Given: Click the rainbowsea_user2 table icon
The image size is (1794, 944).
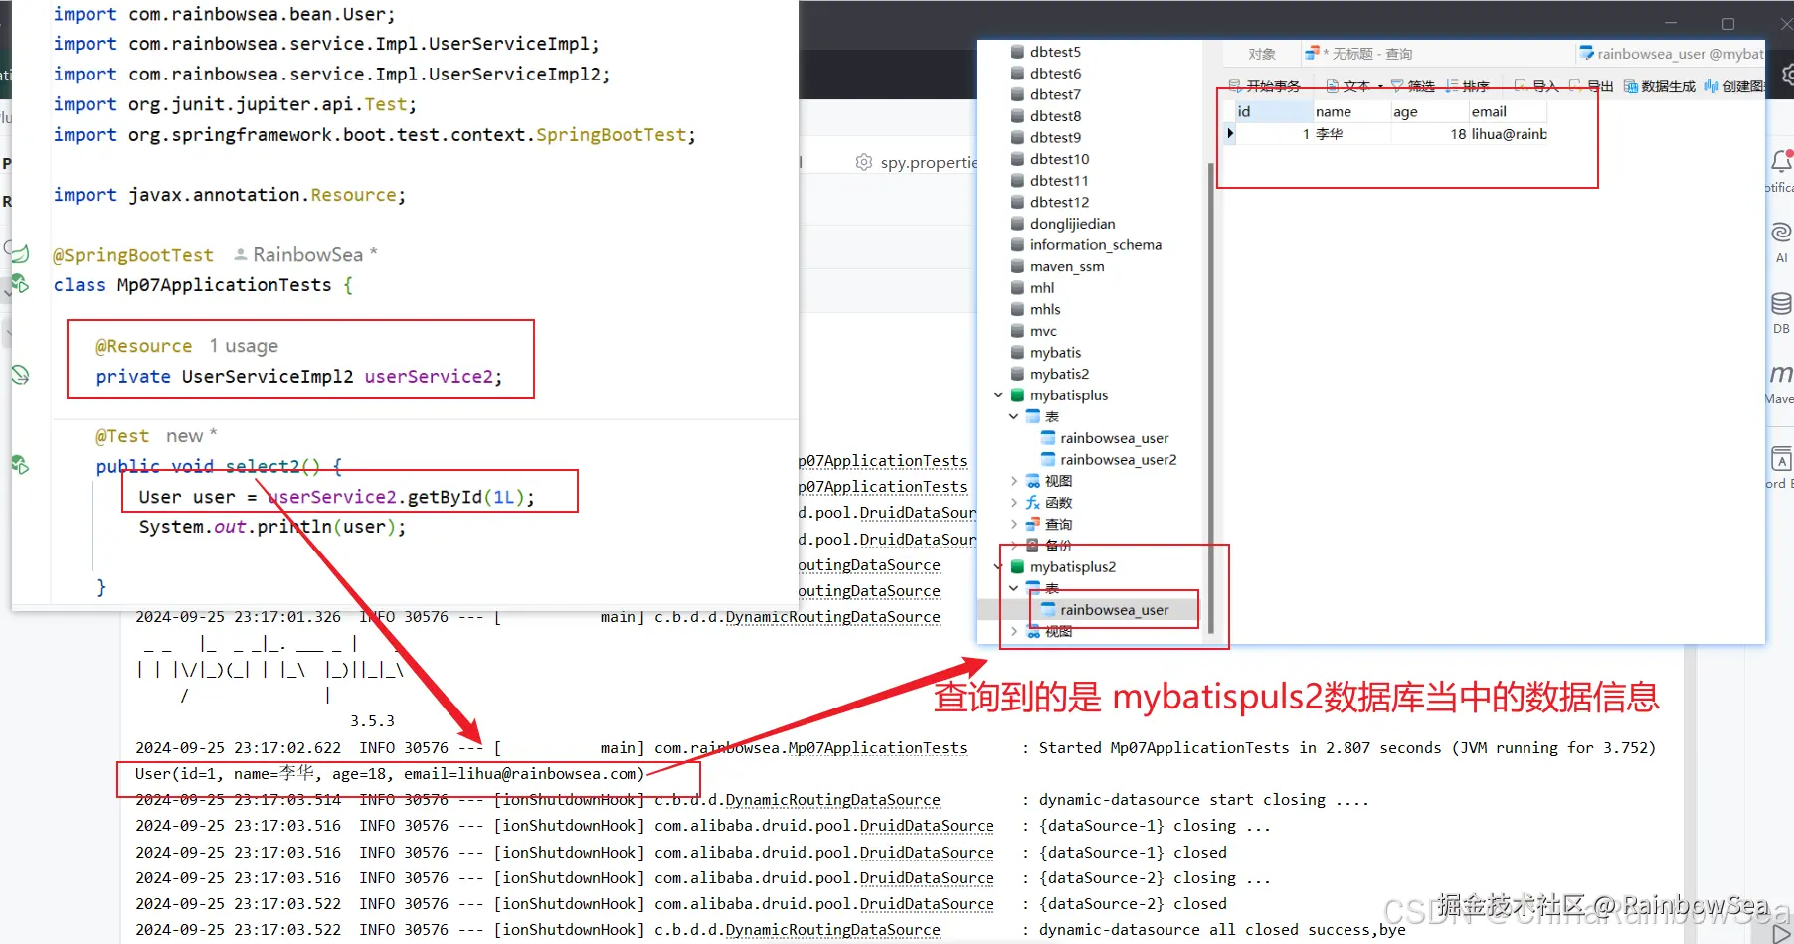Looking at the screenshot, I should (x=1048, y=460).
